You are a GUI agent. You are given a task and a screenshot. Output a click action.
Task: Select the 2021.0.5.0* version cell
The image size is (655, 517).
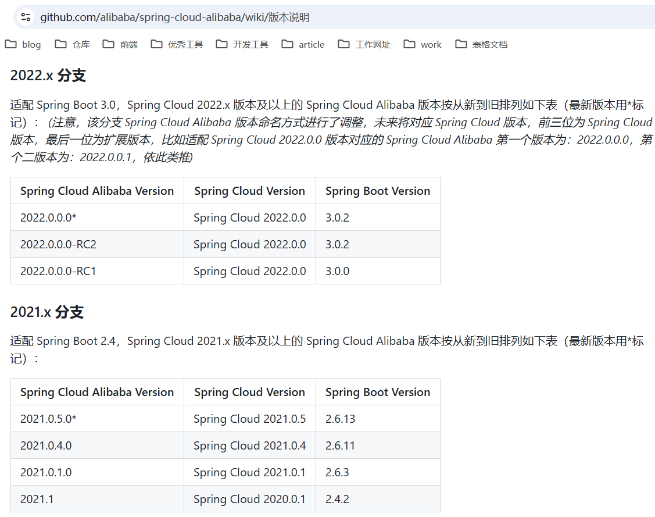pos(48,419)
